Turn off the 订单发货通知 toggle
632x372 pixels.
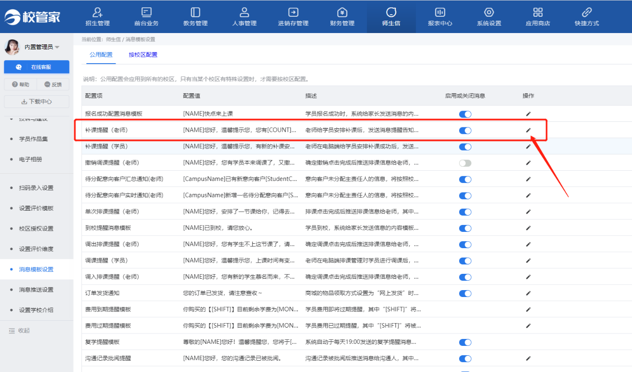point(465,294)
